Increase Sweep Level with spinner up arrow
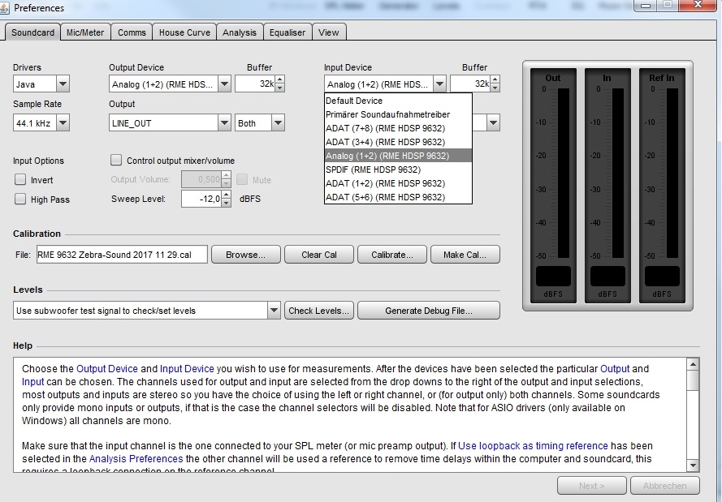Screen dimensions: 722x502 click(225, 195)
